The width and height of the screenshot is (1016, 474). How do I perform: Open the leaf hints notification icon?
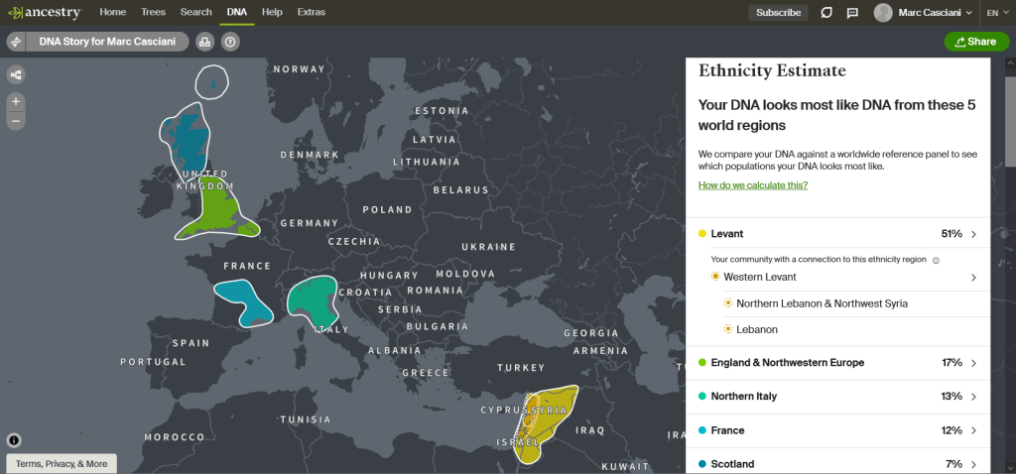click(x=826, y=12)
